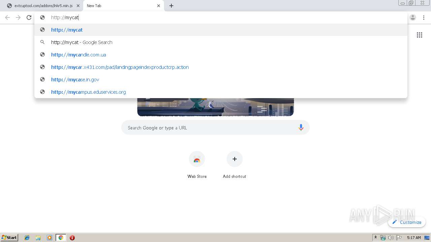
Task: Open the Web Store shortcut
Action: 197,159
